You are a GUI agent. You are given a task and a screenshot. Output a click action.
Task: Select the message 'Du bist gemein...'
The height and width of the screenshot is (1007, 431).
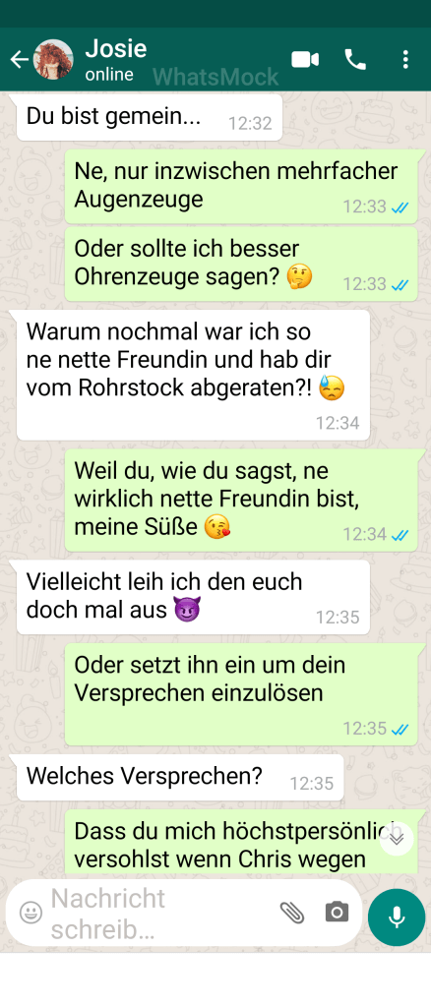149,118
